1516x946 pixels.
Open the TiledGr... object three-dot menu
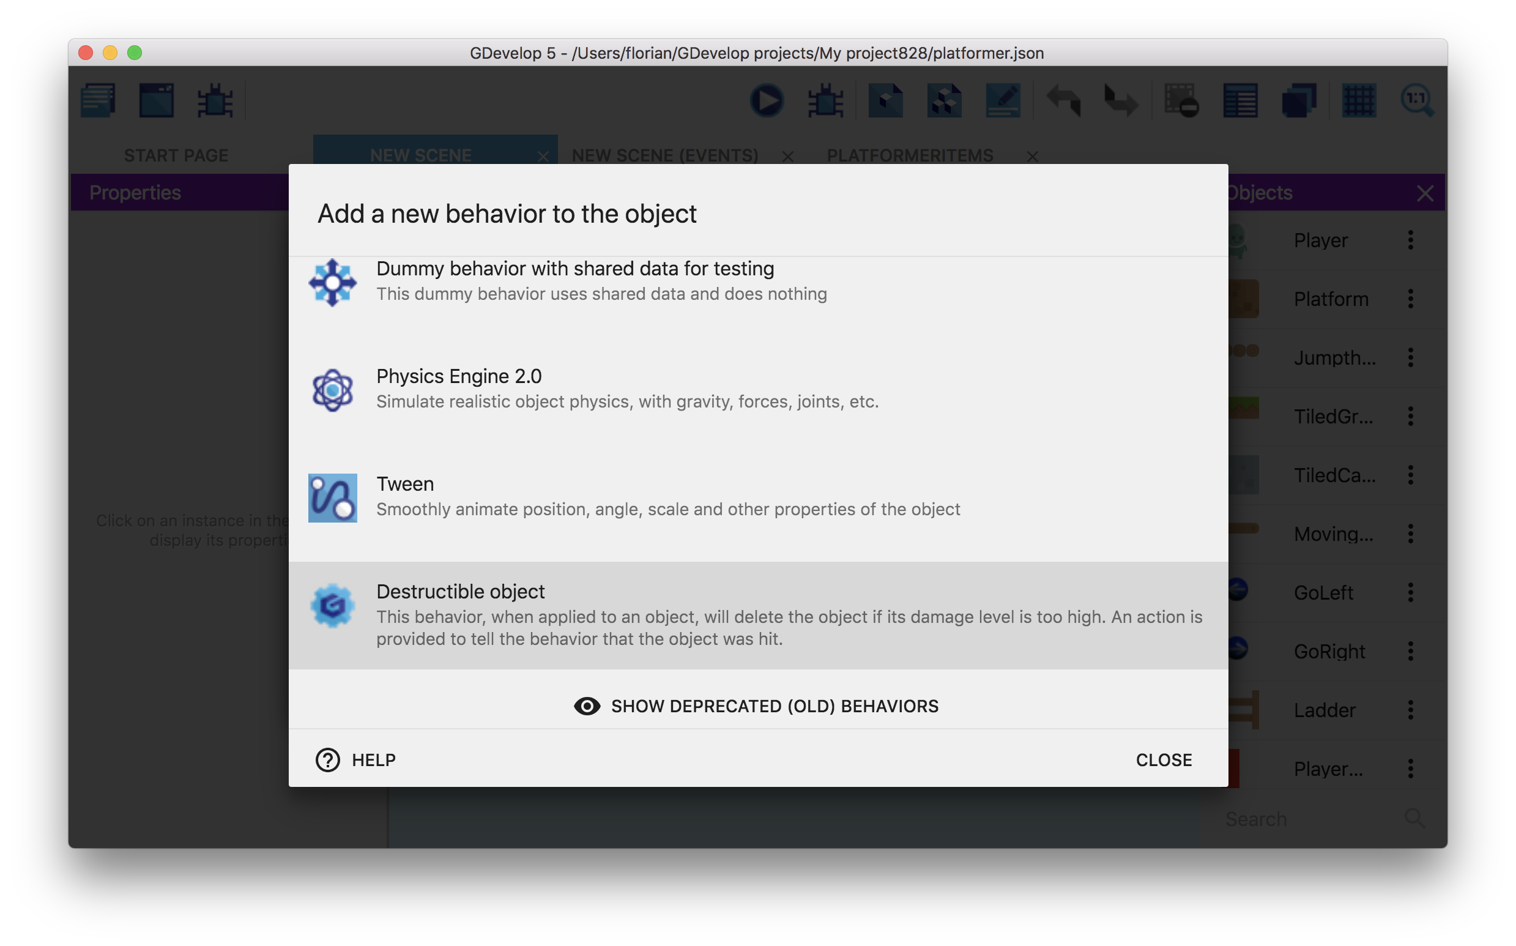click(1410, 416)
